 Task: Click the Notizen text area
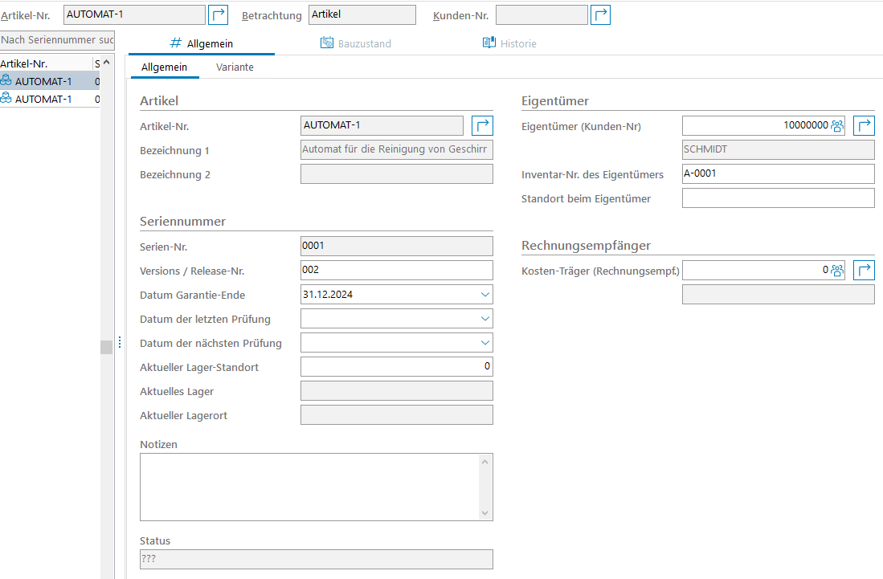(309, 487)
